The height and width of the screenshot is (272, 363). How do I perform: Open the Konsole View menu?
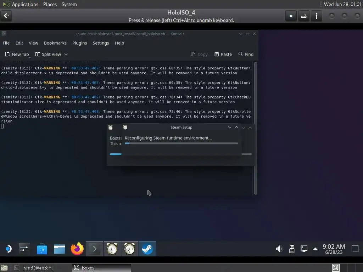click(33, 43)
